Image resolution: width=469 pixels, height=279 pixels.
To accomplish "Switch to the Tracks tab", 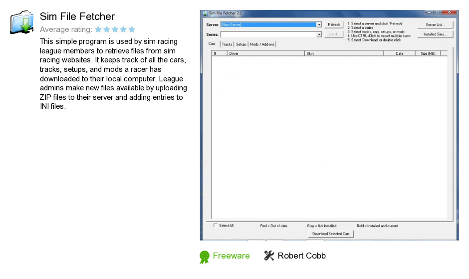I will (227, 44).
